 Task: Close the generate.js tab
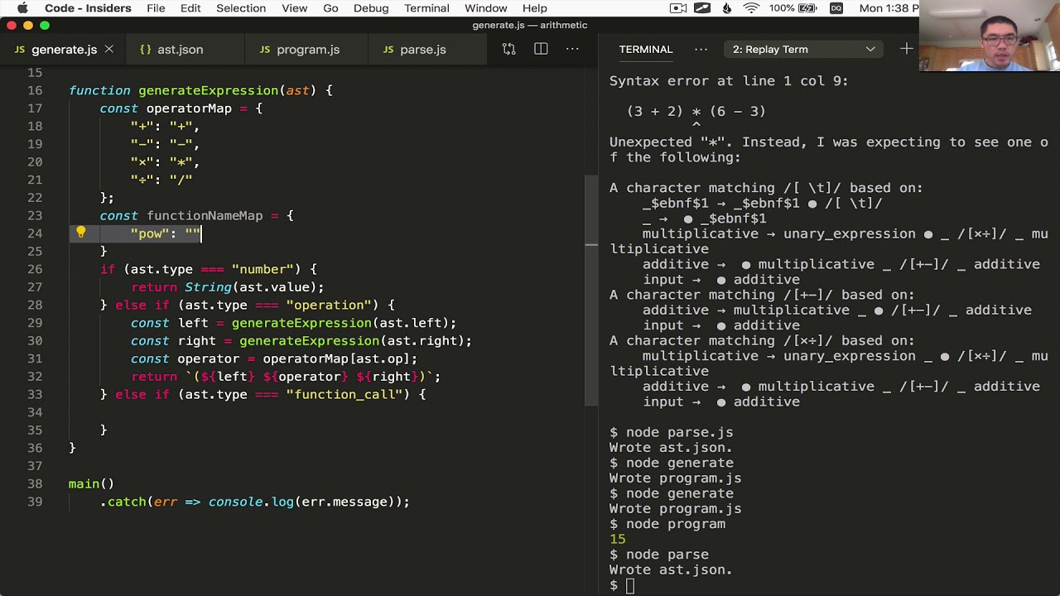pos(108,50)
